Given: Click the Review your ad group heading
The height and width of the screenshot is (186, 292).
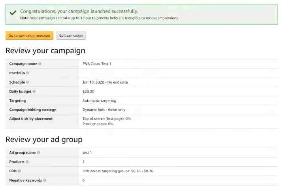Looking at the screenshot, I should click(44, 139).
